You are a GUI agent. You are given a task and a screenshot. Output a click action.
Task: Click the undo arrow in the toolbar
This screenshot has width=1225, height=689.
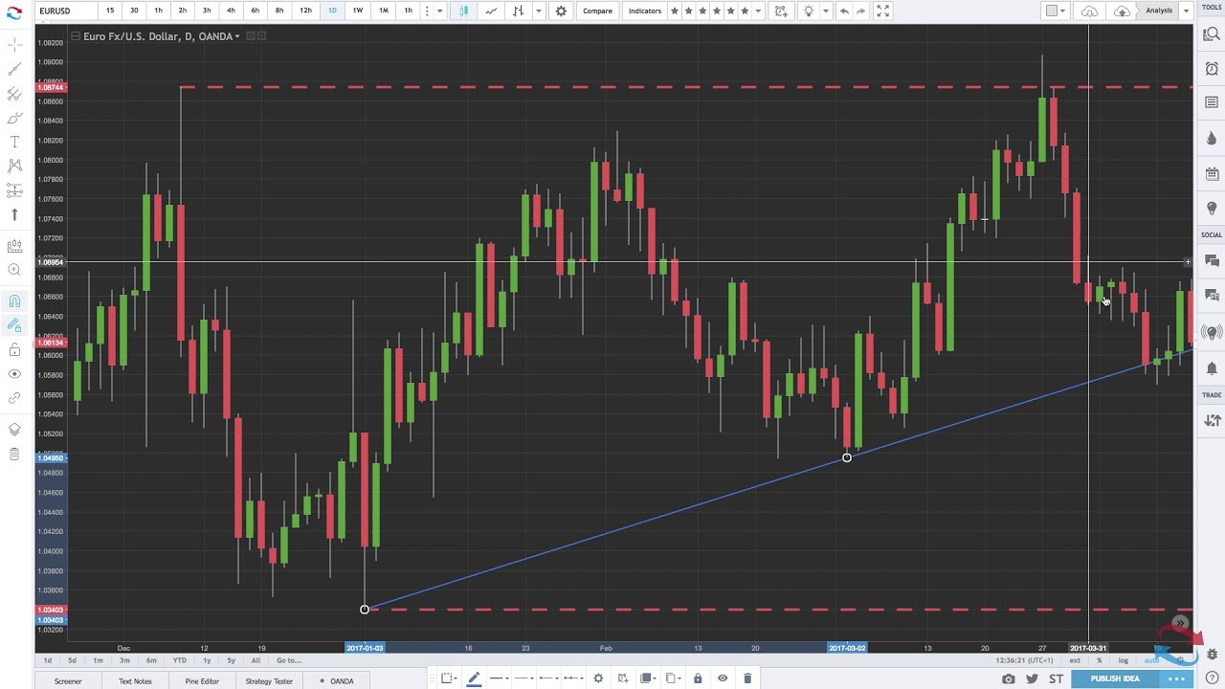coord(843,11)
